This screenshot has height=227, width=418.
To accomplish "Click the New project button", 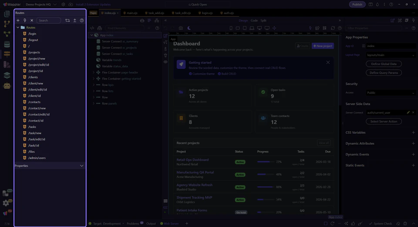I will coord(323,46).
